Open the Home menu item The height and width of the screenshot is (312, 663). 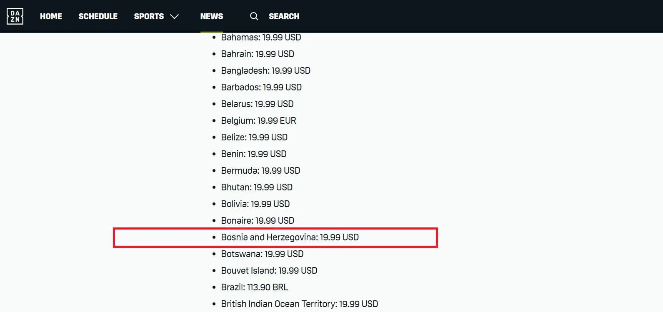[x=51, y=16]
